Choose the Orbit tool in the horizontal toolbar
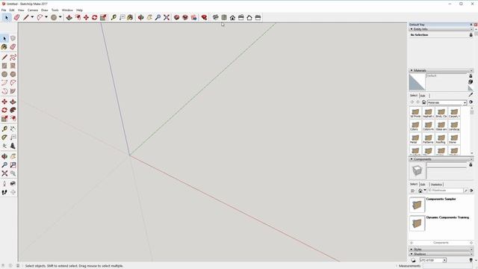This screenshot has height=269, width=478. 141,17
